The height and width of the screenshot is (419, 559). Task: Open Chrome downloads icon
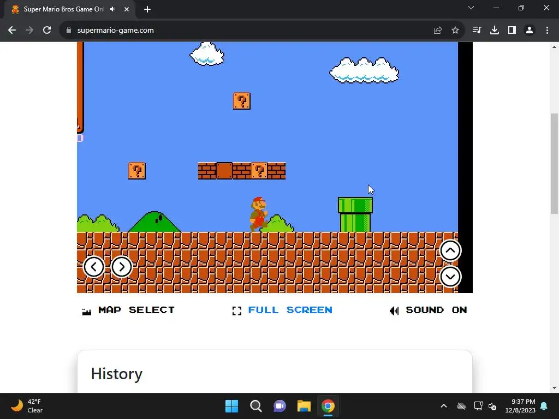click(495, 31)
